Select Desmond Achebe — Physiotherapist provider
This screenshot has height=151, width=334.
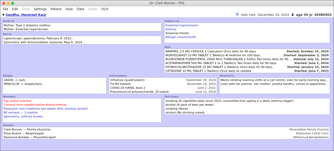pos(166,137)
